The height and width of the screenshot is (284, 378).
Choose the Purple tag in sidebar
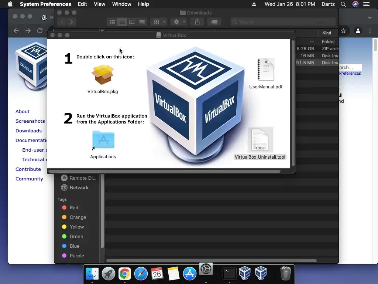click(x=73, y=256)
